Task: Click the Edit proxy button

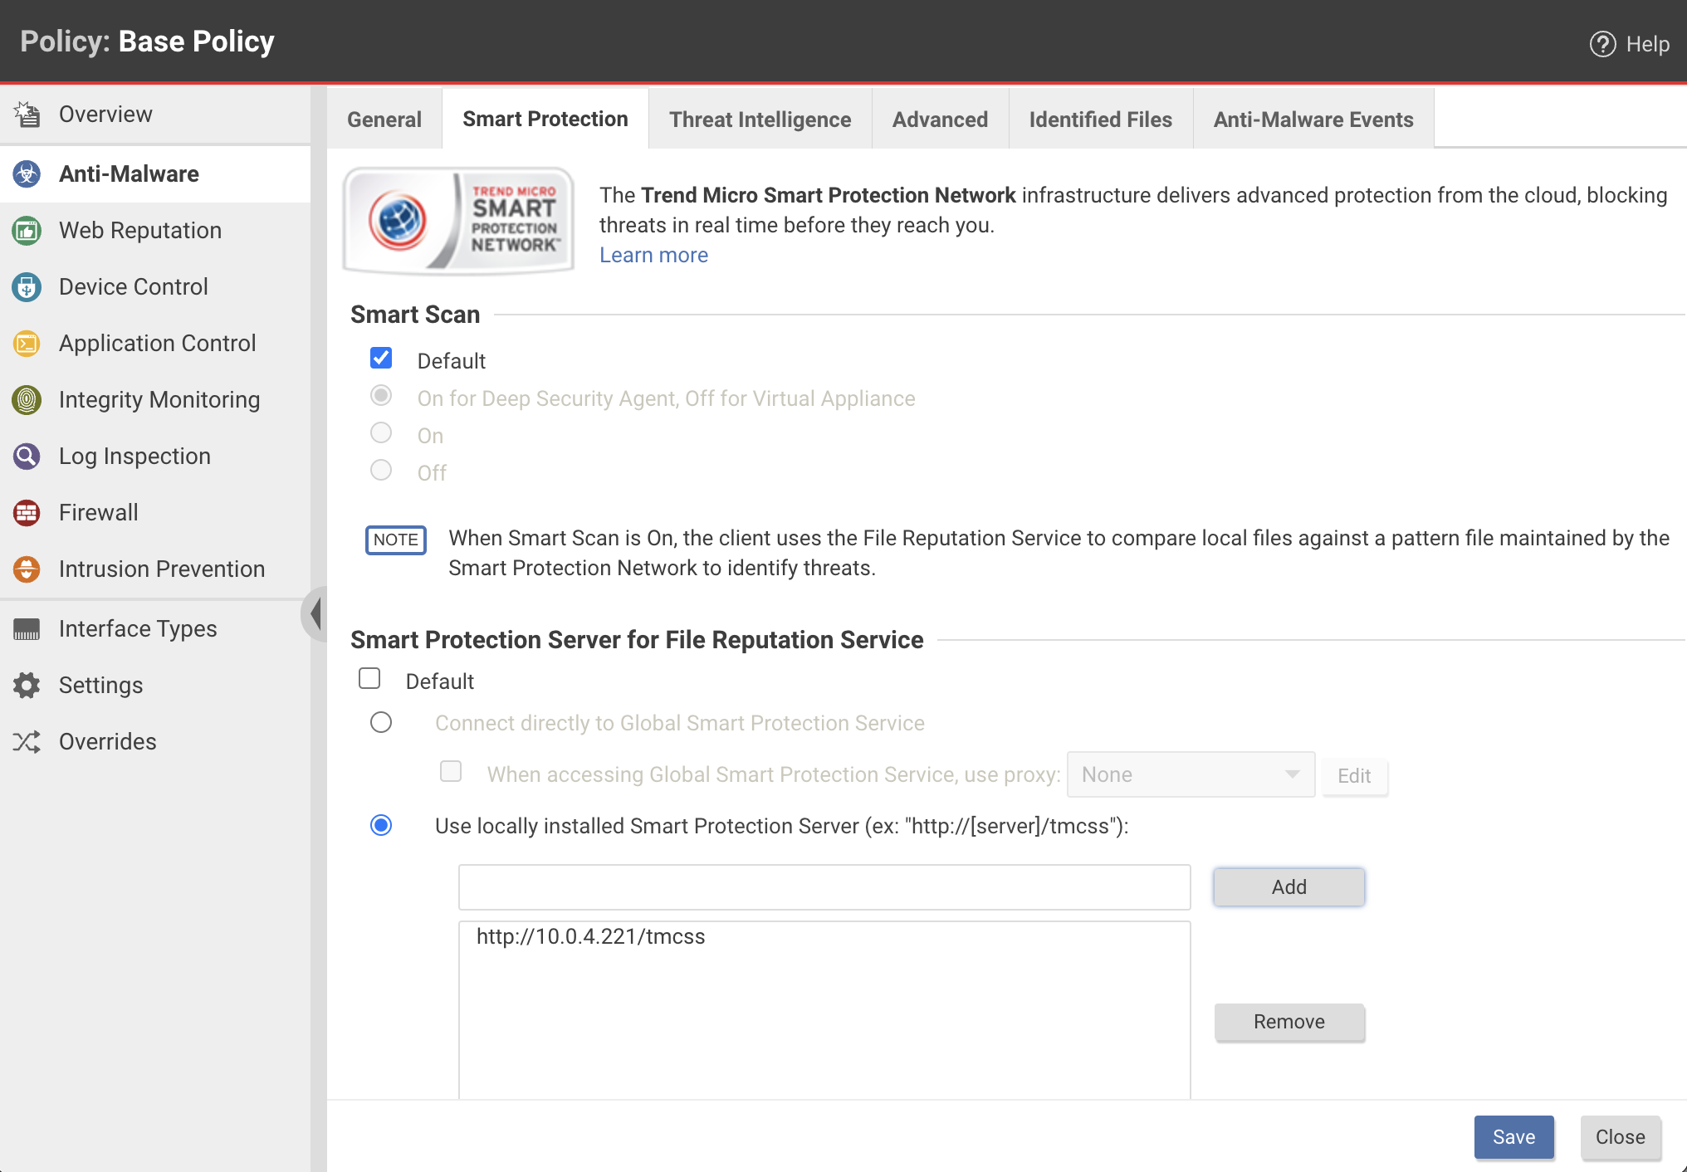Action: (x=1354, y=776)
